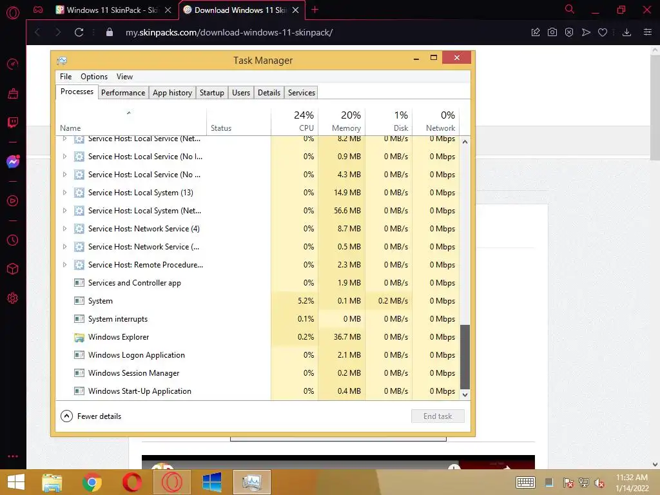
Task: Switch to the Users tab
Action: 241,93
